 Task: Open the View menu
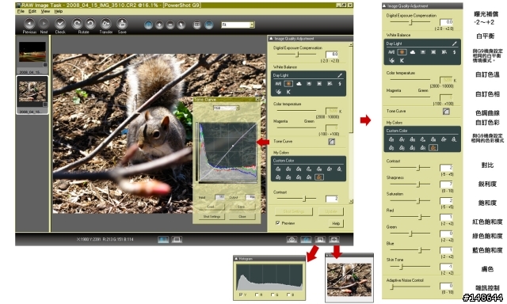pyautogui.click(x=45, y=11)
